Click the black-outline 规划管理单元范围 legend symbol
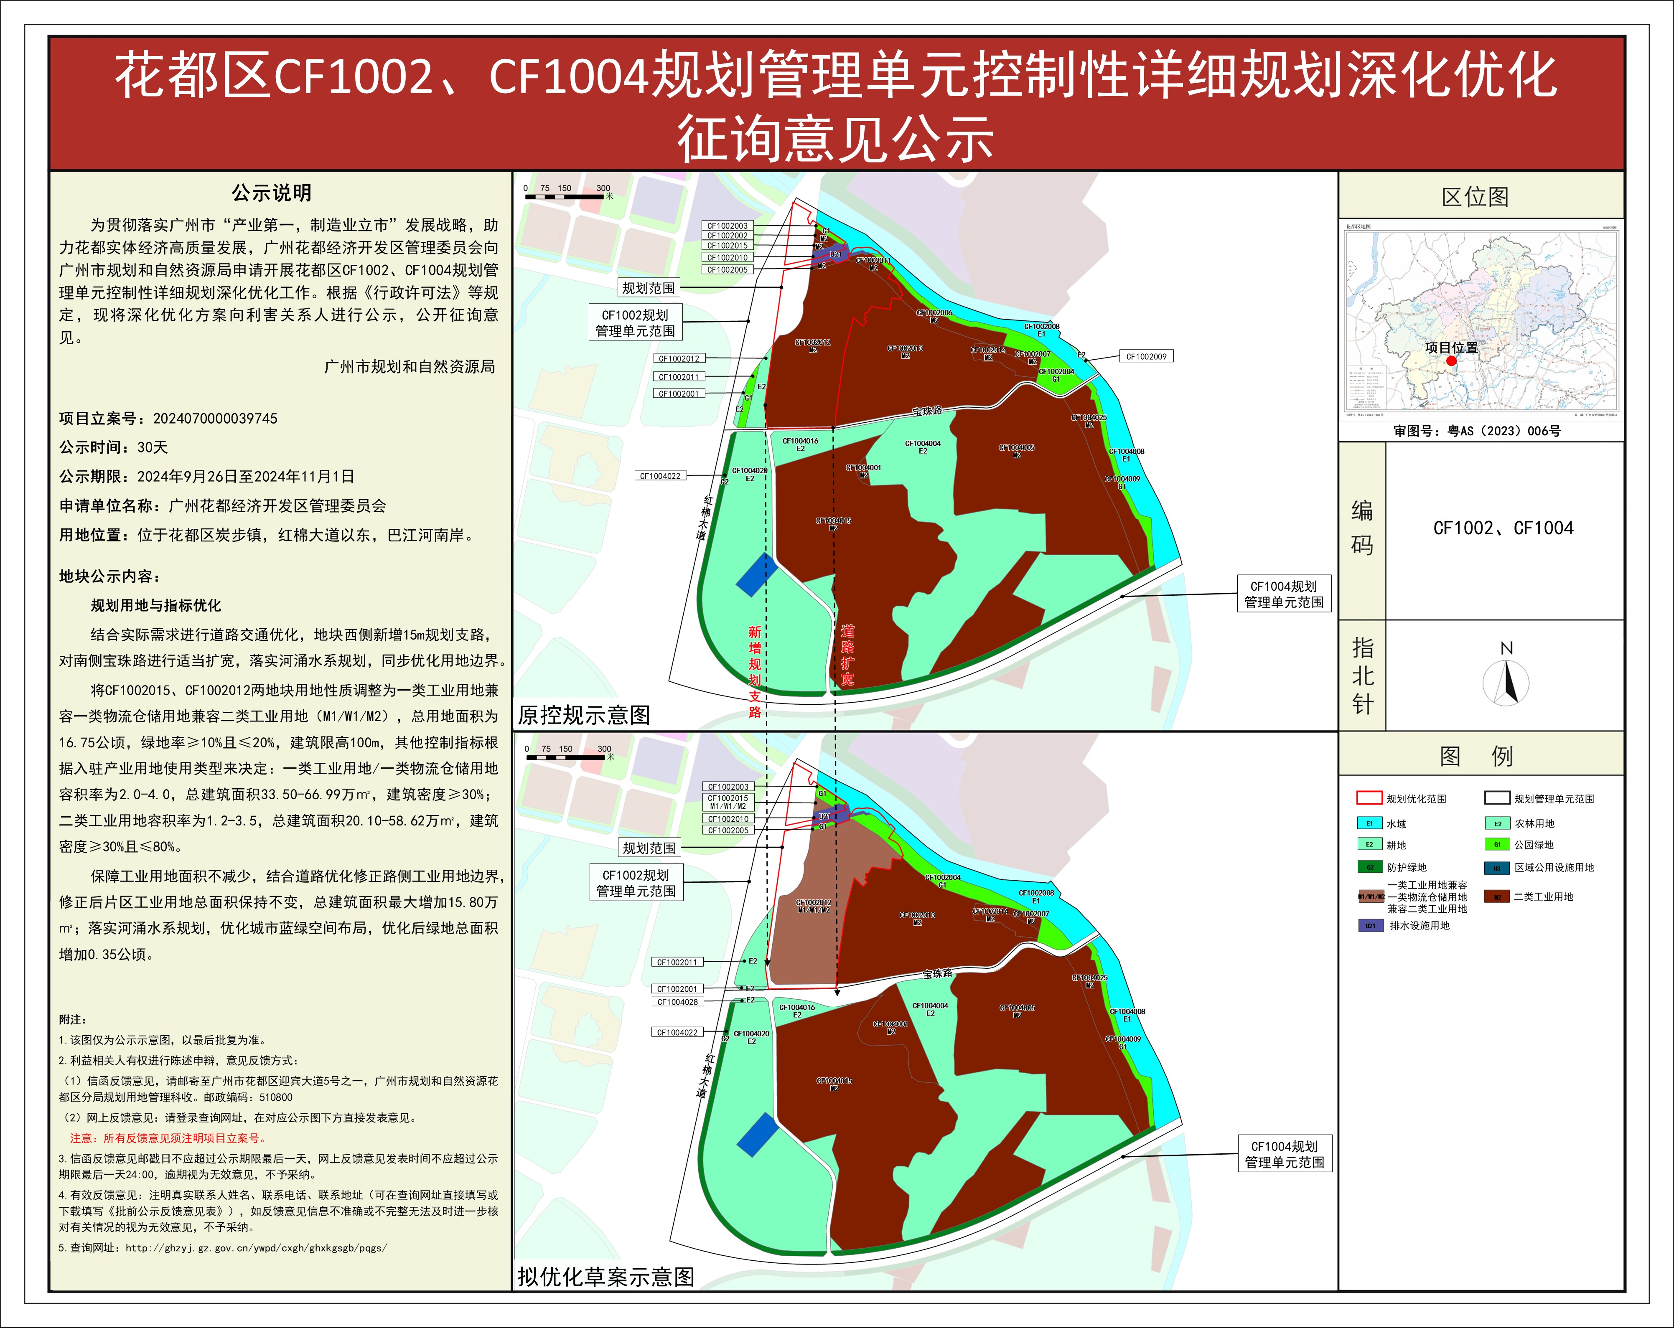 pyautogui.click(x=1497, y=798)
